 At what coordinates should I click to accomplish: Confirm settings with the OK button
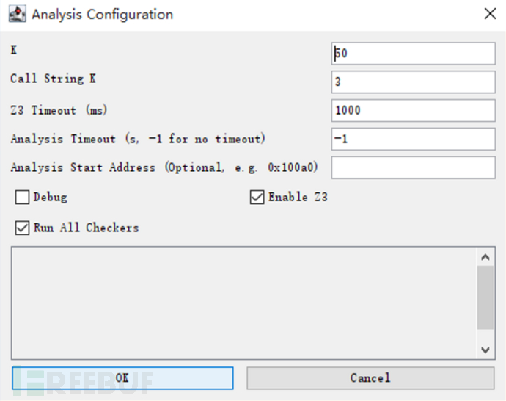click(x=122, y=377)
